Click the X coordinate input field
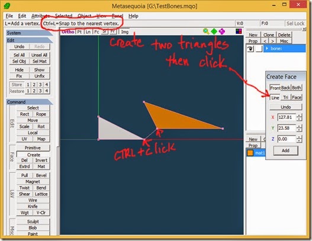 coord(287,117)
